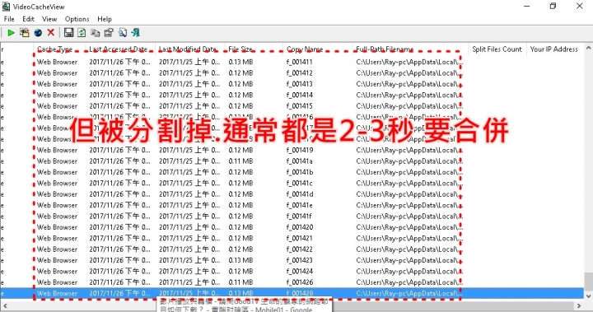The image size is (593, 312).
Task: Select the row with copy name f_001420
Action: [x=292, y=227]
